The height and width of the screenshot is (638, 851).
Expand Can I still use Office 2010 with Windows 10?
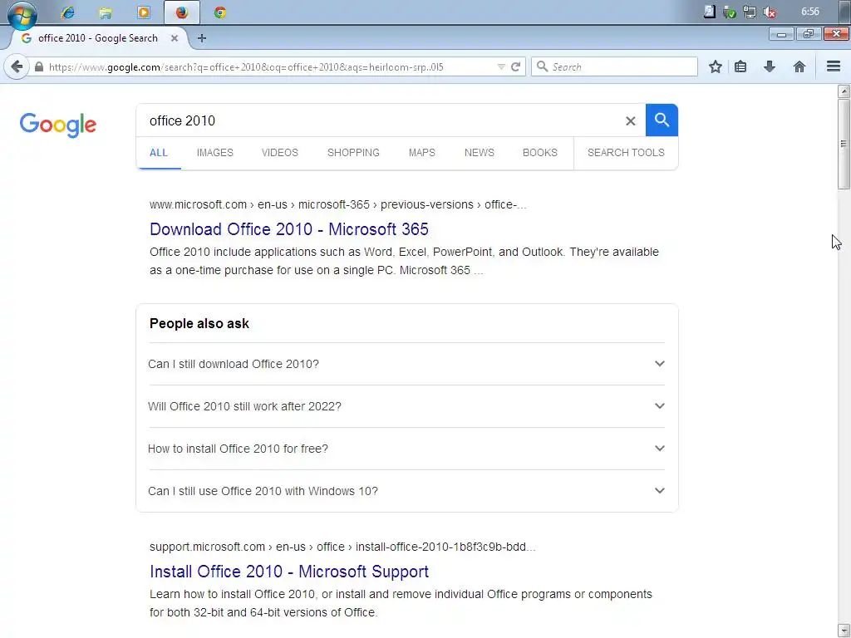(406, 491)
